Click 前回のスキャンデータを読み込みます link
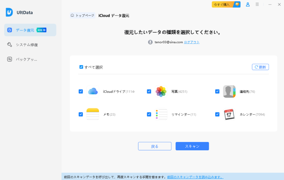284x180 pixels. (195, 177)
